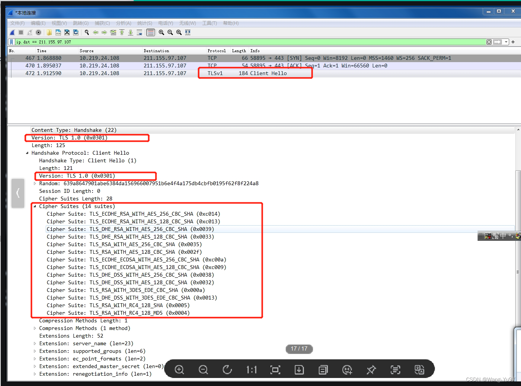Screen dimensions: 521x386
Task: Find a packet with the magnifier icon
Action: pos(87,32)
